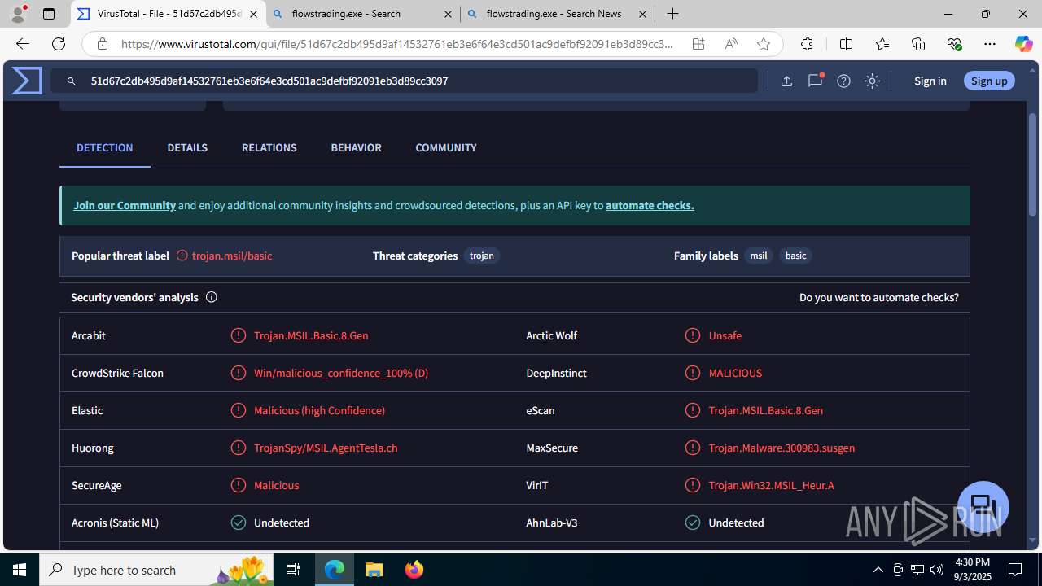Open Browser essentials icon
The image size is (1042, 586).
click(x=954, y=44)
